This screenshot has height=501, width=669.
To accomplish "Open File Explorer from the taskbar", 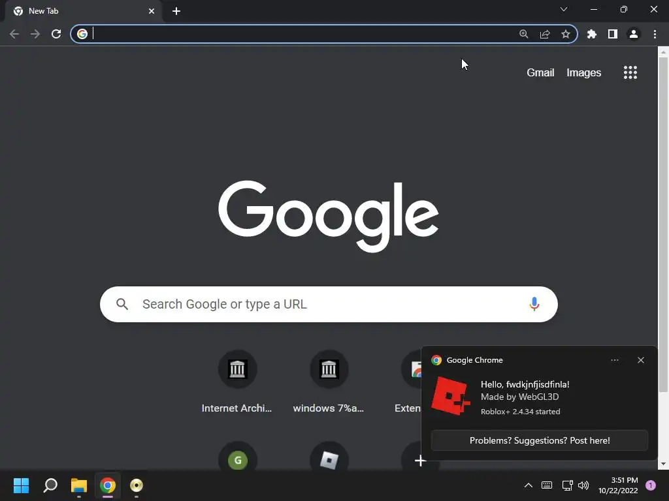I will [x=79, y=485].
